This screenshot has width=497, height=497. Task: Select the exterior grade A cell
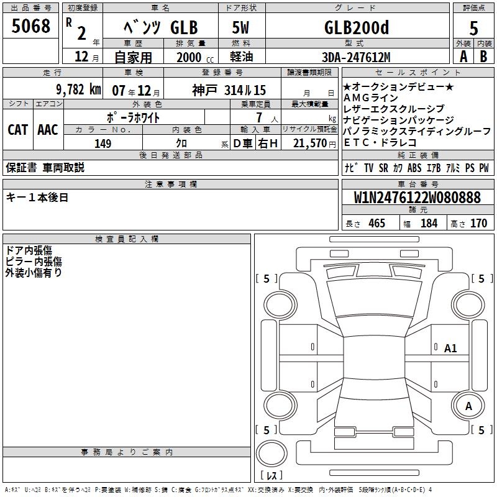[463, 56]
